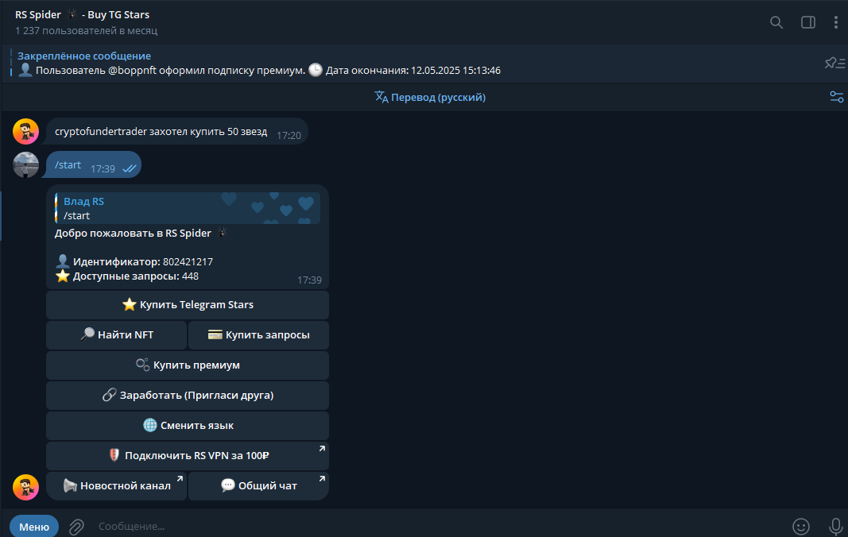Toggle the sidebar panel icon in the header
The image size is (848, 537).
pyautogui.click(x=807, y=22)
